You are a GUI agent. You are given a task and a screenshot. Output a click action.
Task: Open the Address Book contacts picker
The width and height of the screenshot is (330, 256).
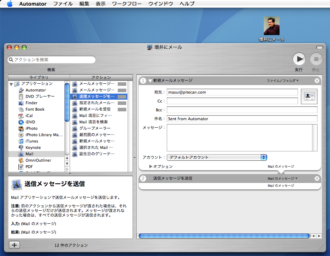[x=309, y=96]
